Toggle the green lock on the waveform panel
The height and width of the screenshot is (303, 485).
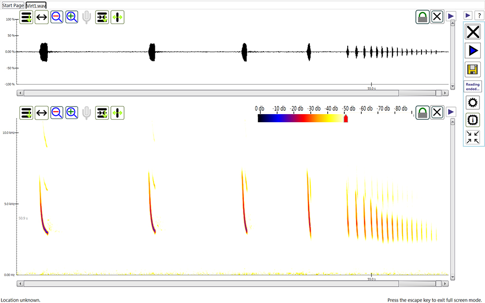pos(422,17)
